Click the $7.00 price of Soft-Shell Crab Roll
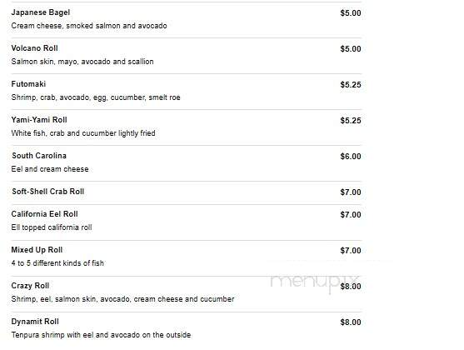464x350 pixels. [x=351, y=192]
